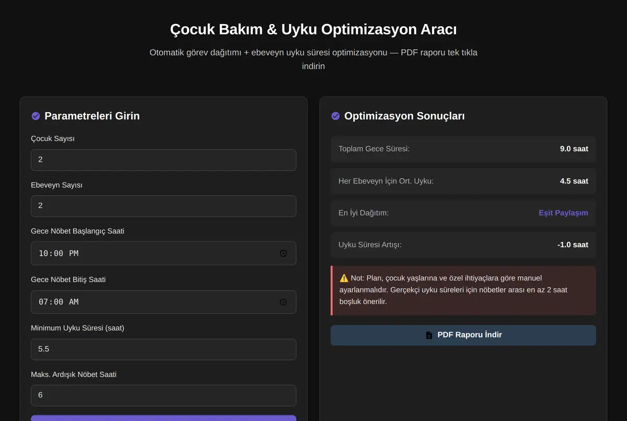Click the Minimum Uyku Süresi (saat) label

click(78, 328)
